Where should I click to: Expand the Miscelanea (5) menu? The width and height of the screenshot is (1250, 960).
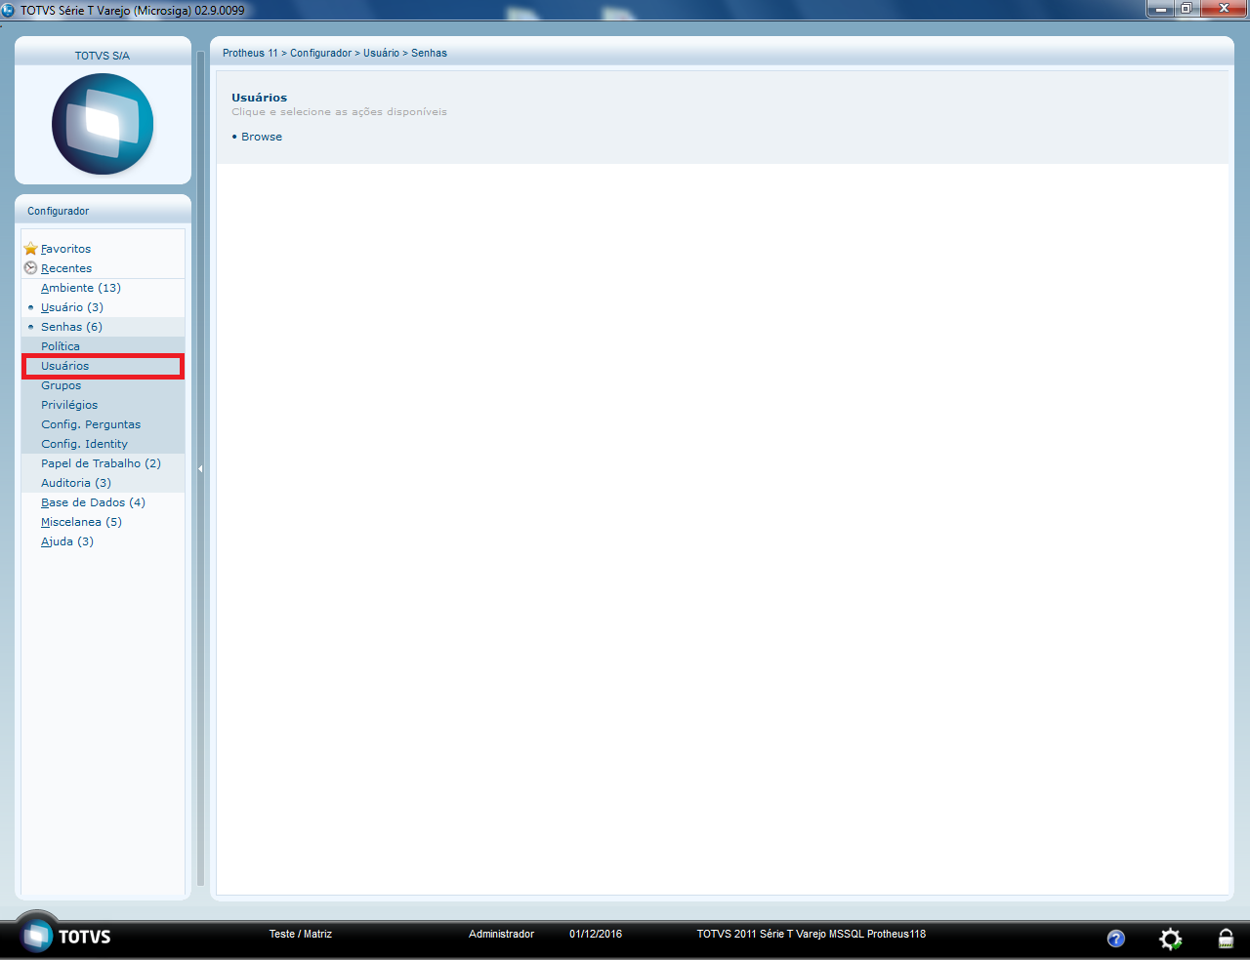[x=81, y=522]
